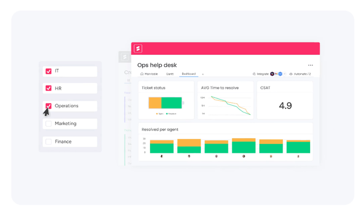The image size is (359, 224).
Task: Click the orange Open segment in Ticket status
Action: tap(155, 103)
